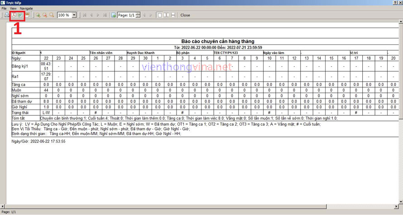
Task: Zoom in on the report
Action: pyautogui.click(x=38, y=15)
